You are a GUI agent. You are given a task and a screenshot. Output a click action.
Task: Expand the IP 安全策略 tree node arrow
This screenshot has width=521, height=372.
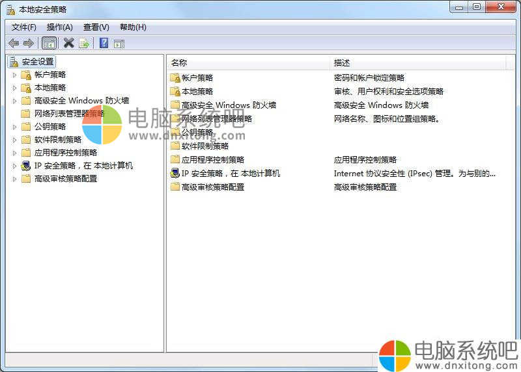[x=14, y=166]
